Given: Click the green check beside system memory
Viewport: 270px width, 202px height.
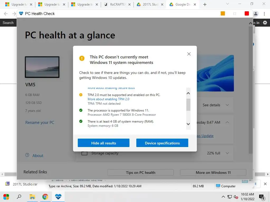Looking at the screenshot, I should (x=81, y=122).
